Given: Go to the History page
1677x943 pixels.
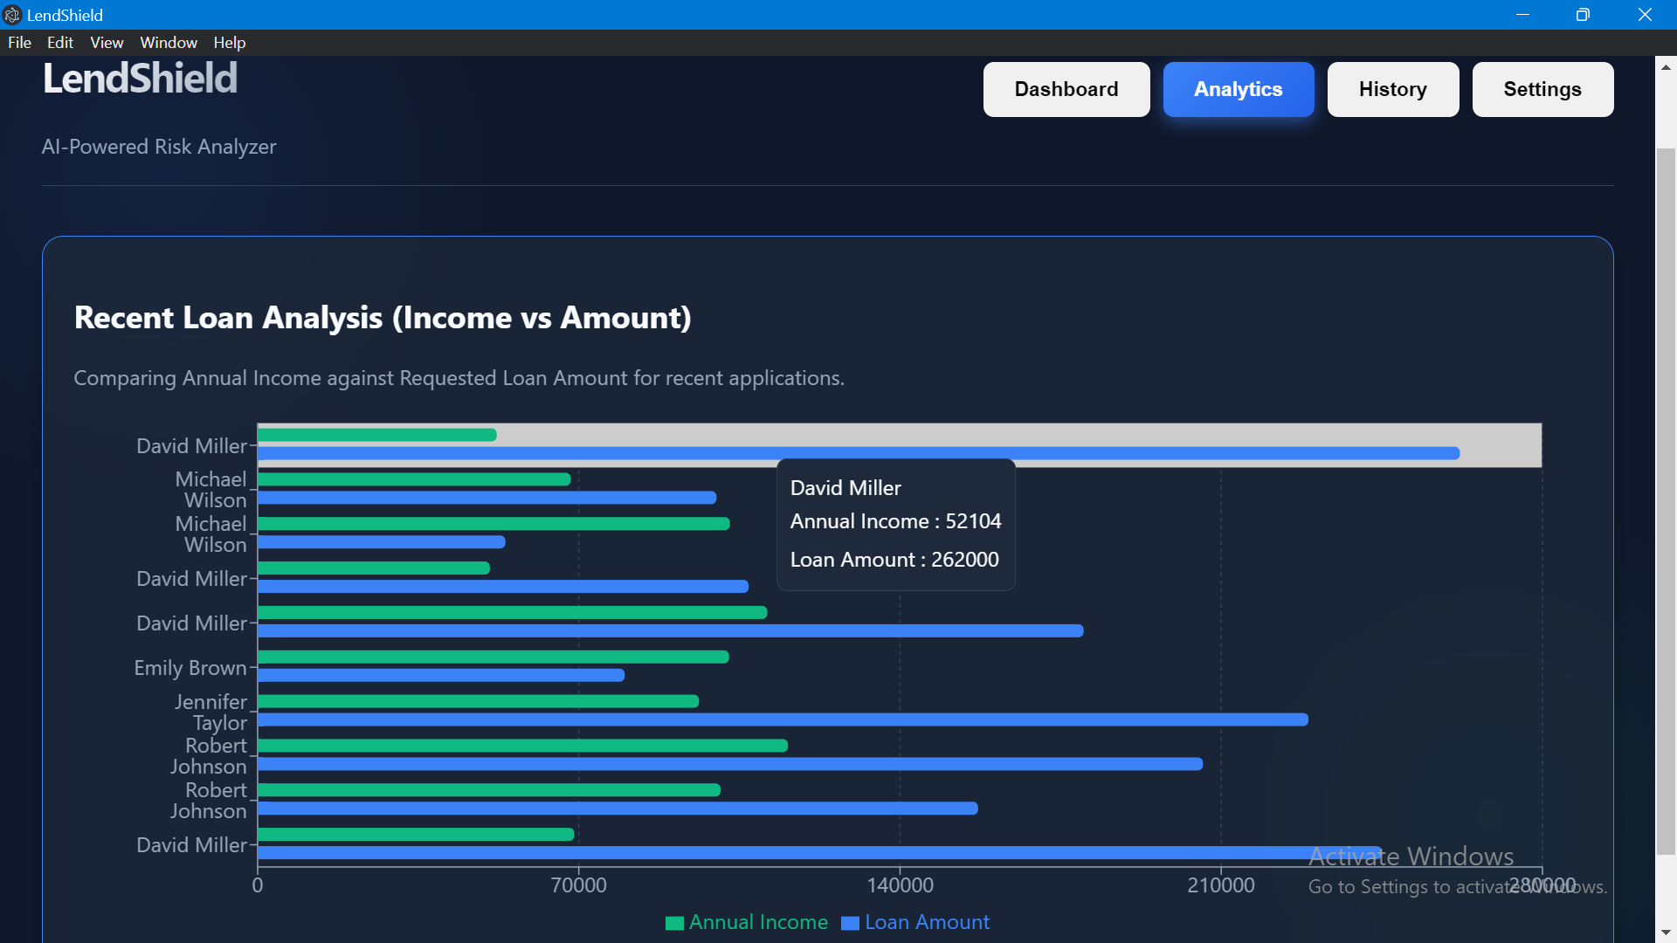Looking at the screenshot, I should pyautogui.click(x=1392, y=89).
